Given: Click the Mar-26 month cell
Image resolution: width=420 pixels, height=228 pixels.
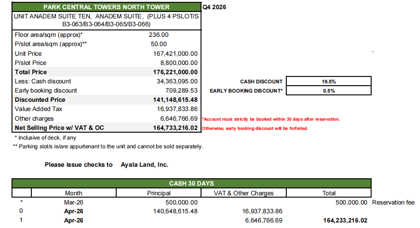Looking at the screenshot, I should (x=73, y=202).
